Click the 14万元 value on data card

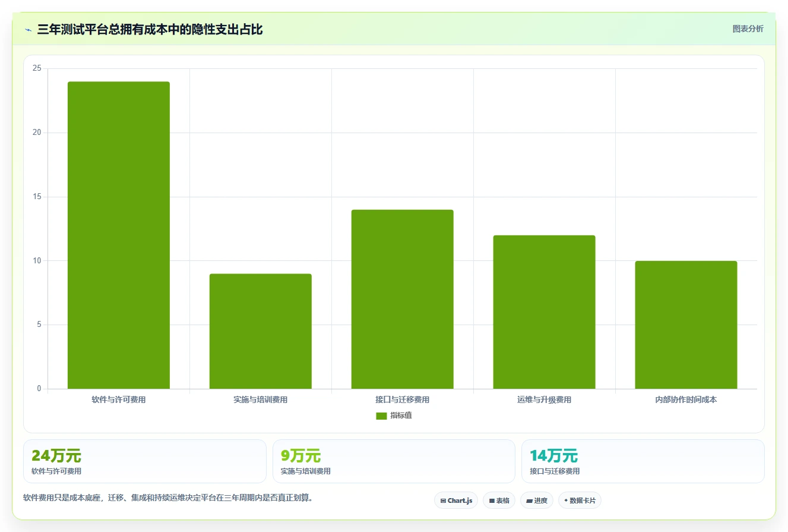click(x=553, y=456)
